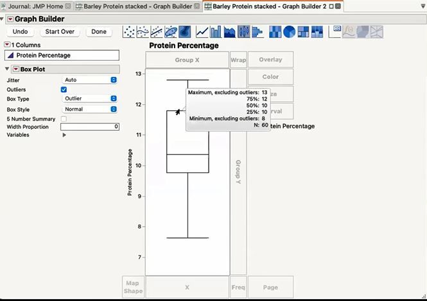Click the Width Proportion input field

(90, 127)
